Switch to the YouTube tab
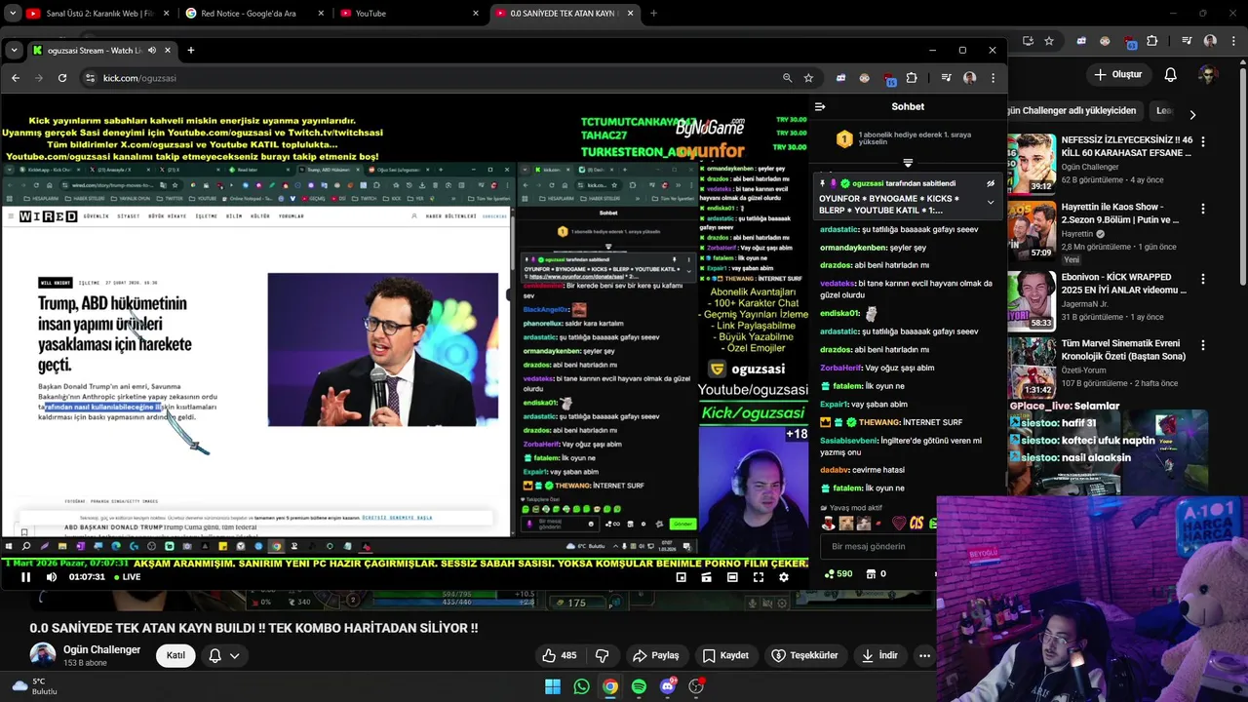This screenshot has width=1248, height=702. click(409, 14)
